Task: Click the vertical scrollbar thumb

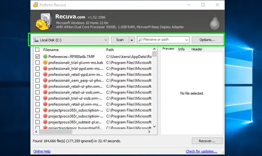Action: coord(154,54)
